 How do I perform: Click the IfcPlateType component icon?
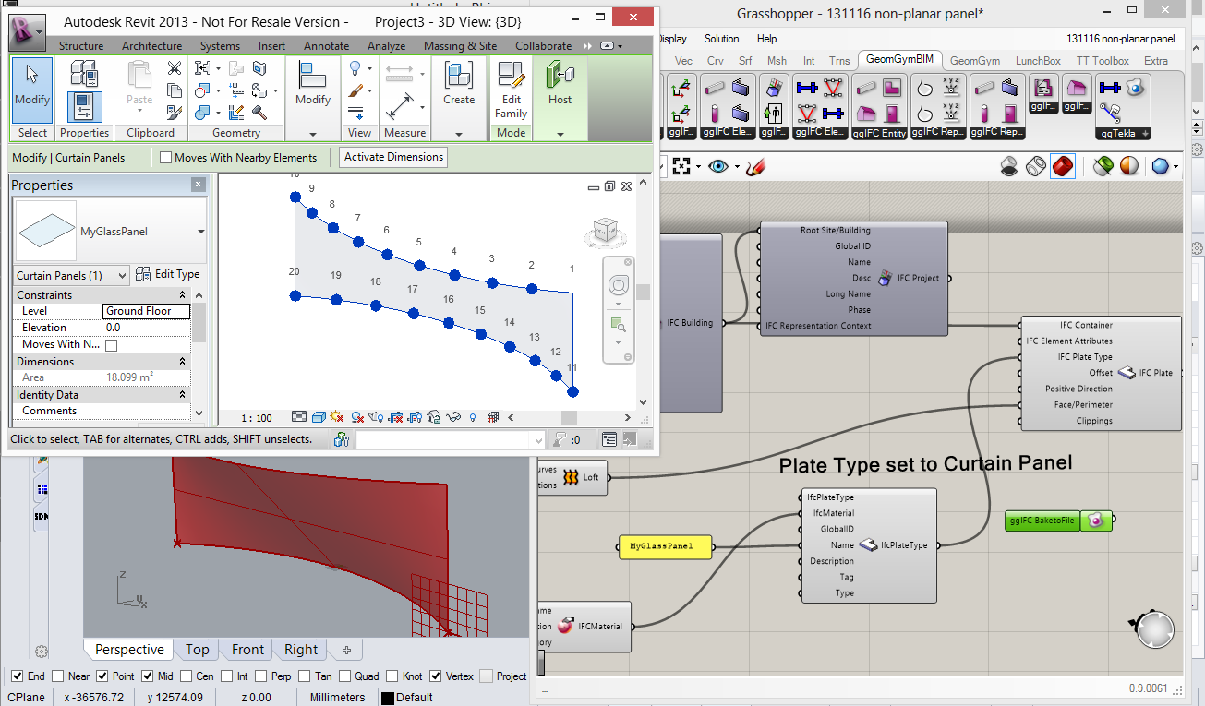pos(868,545)
